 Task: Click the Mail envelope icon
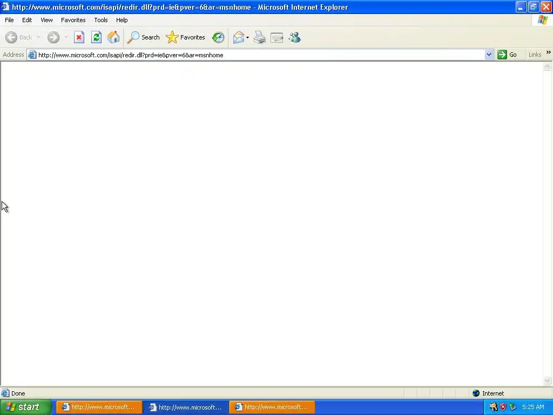click(x=239, y=37)
